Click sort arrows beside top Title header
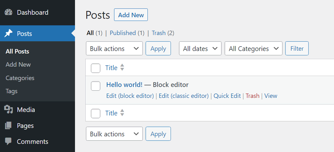Screen dimensions: 334x152 [x=122, y=68]
